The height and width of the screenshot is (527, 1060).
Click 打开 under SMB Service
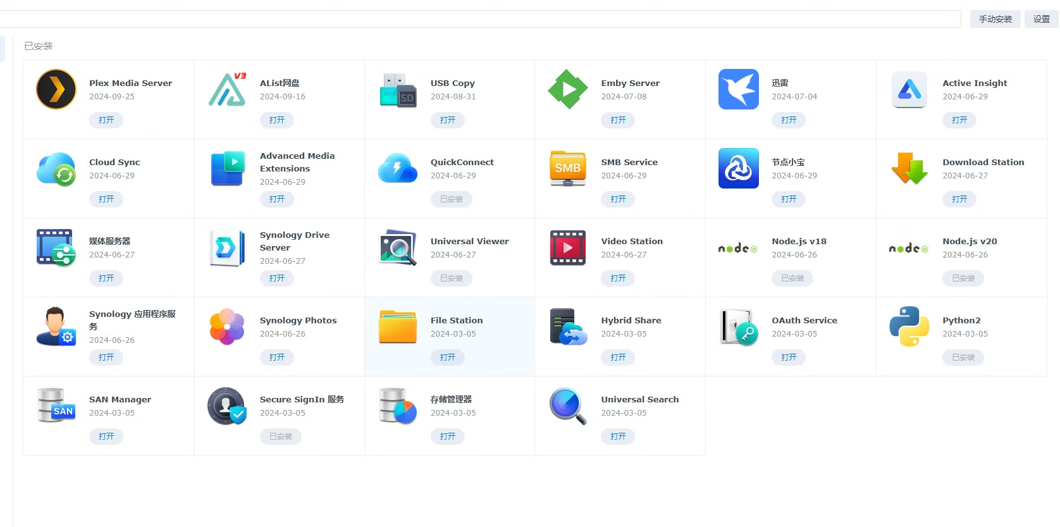(x=618, y=199)
